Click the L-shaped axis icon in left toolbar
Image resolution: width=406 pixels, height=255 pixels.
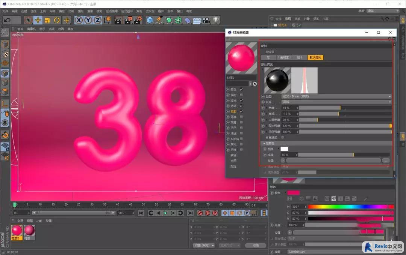[5, 103]
